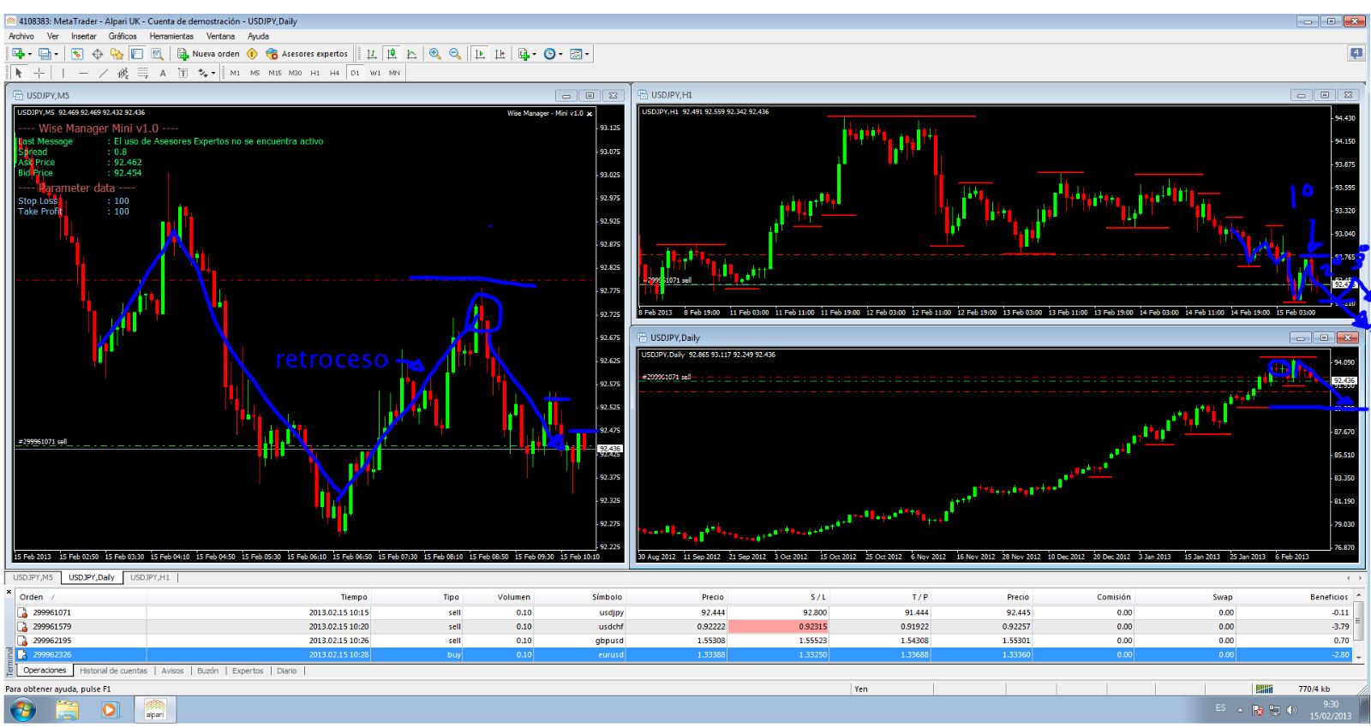Screen dimensions: 1371x728
Task: Open Windows Explorer from the taskbar
Action: pyautogui.click(x=67, y=709)
